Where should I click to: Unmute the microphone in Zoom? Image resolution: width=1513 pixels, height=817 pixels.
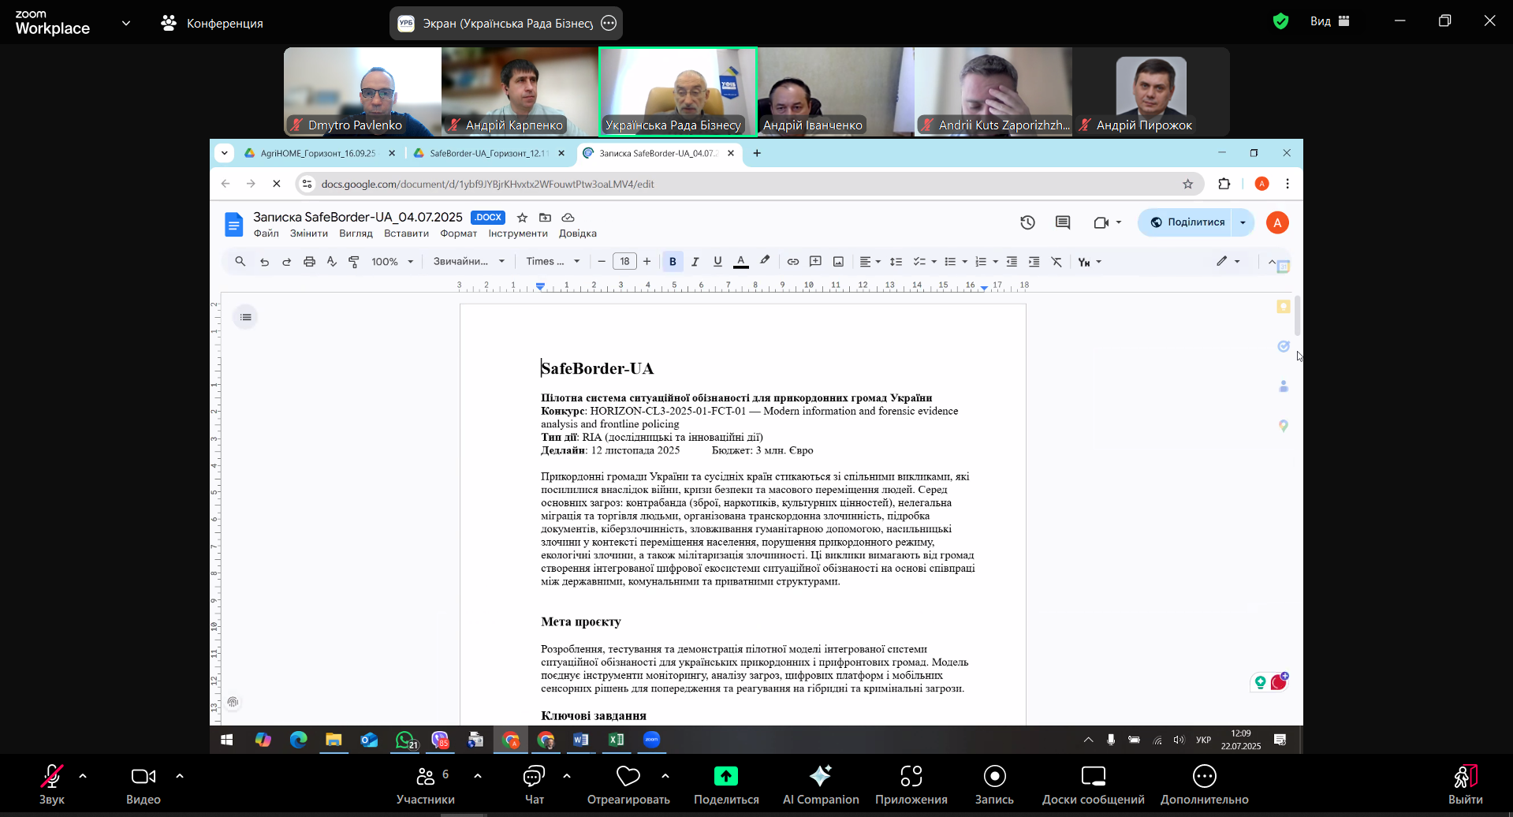click(52, 777)
